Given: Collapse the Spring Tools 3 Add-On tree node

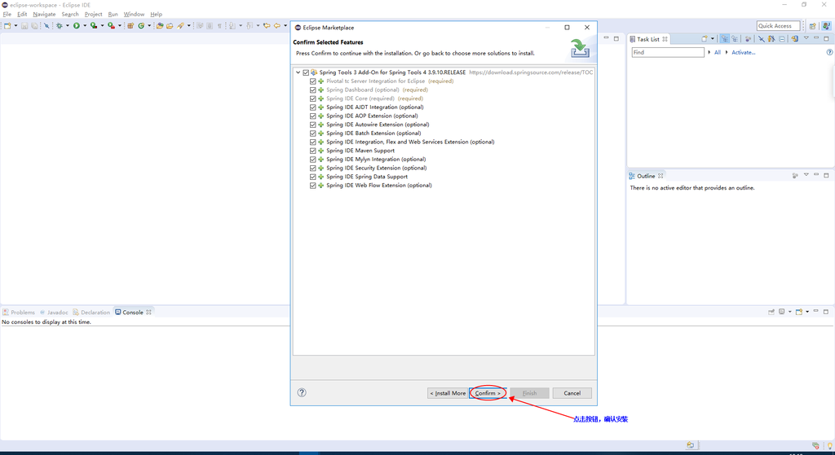Looking at the screenshot, I should 298,72.
